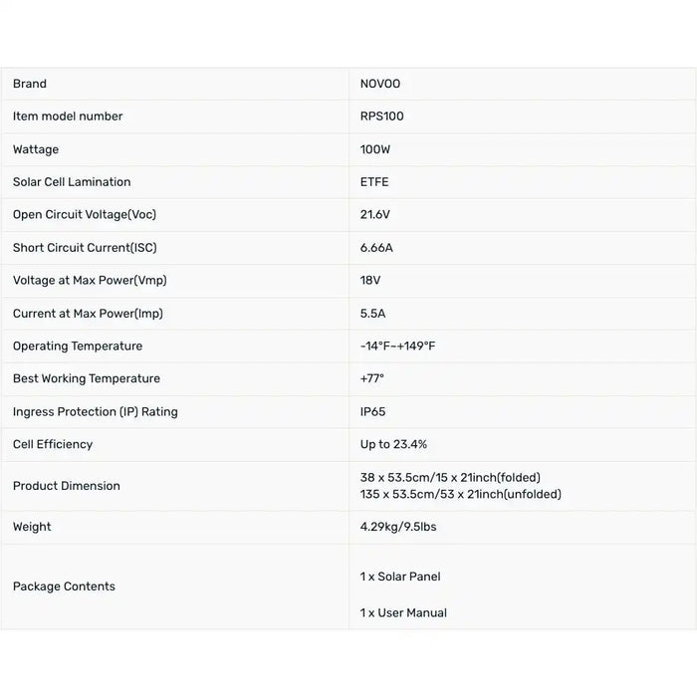Viewport: 697px width, 697px height.
Task: Select the Up to 23.4% efficiency value
Action: pos(393,444)
